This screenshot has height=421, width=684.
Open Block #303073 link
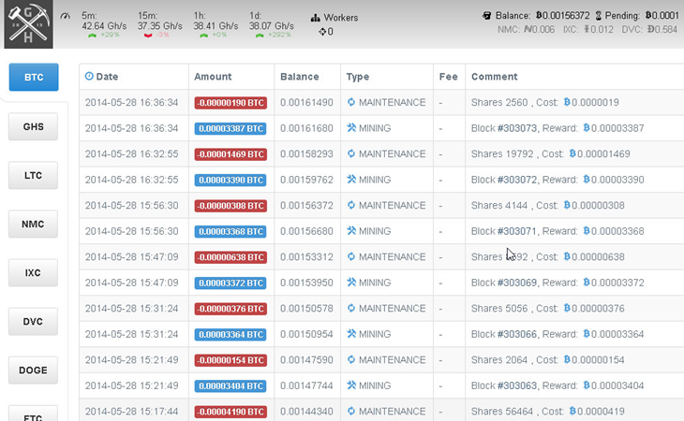(517, 128)
